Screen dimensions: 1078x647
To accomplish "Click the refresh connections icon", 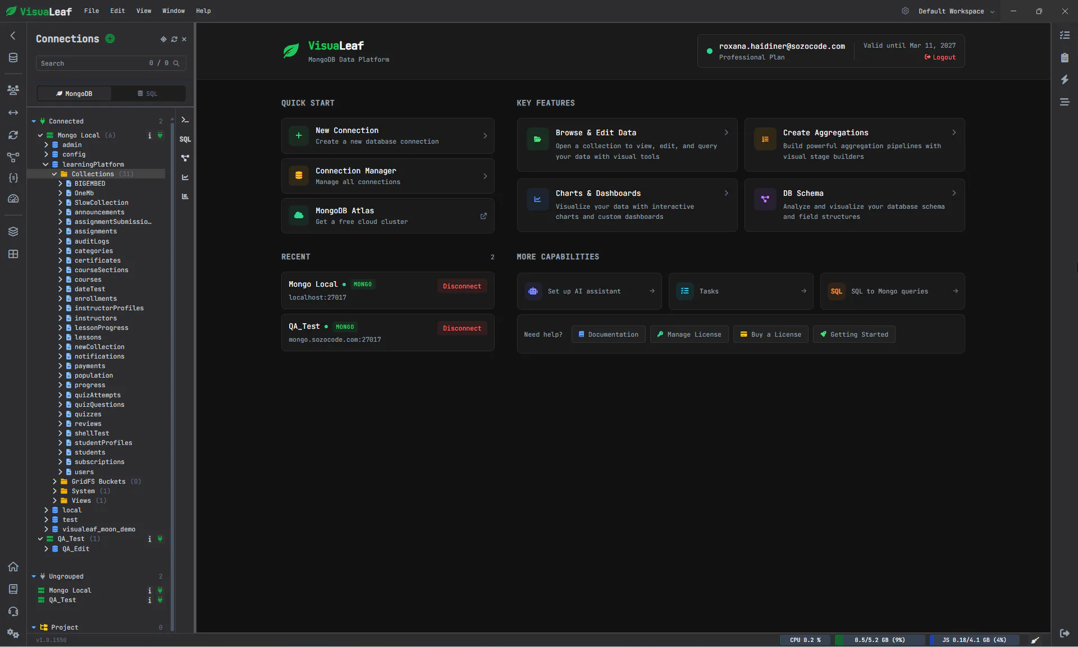I will [174, 39].
